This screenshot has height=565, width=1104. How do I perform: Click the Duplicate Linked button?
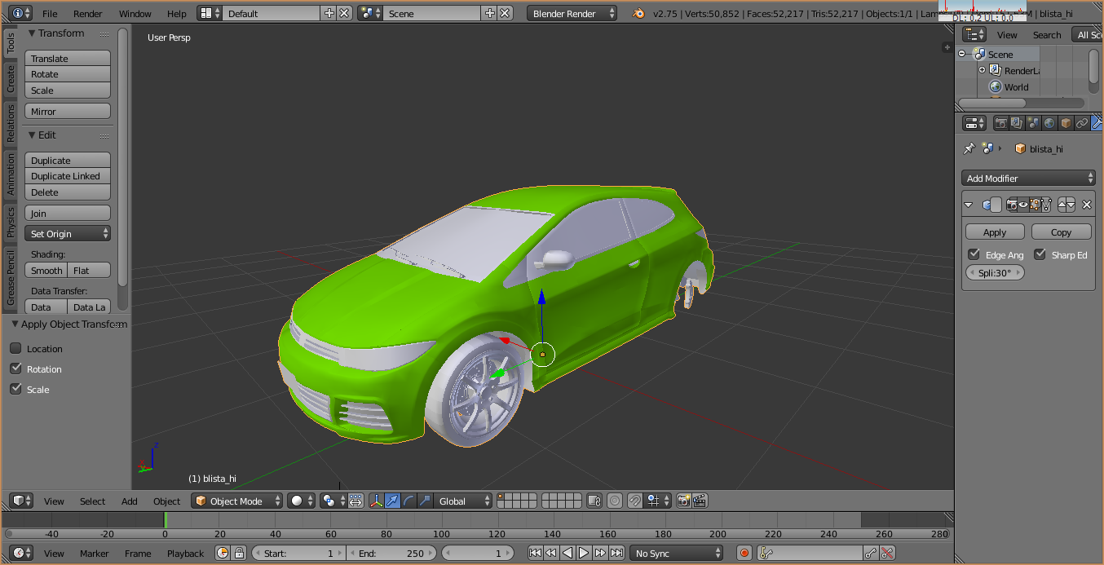tap(68, 176)
